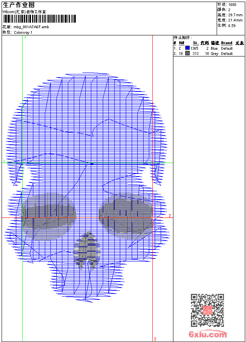The width and height of the screenshot is (246, 342).
Task: Click the Brand column header
Action: (227, 43)
